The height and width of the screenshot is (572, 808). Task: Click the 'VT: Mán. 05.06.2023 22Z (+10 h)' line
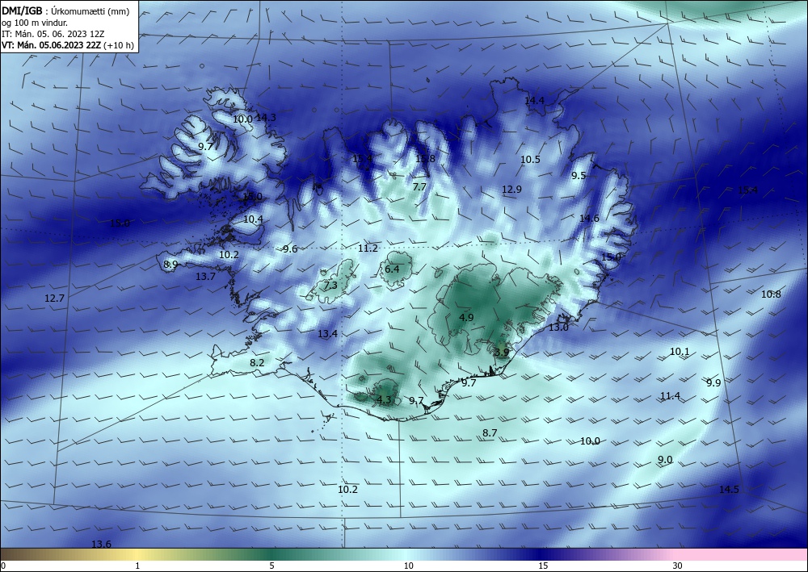pos(68,45)
